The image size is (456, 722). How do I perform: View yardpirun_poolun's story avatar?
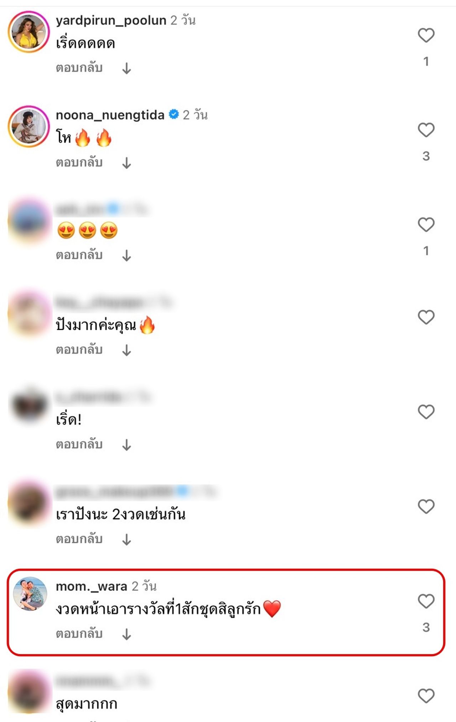[29, 32]
